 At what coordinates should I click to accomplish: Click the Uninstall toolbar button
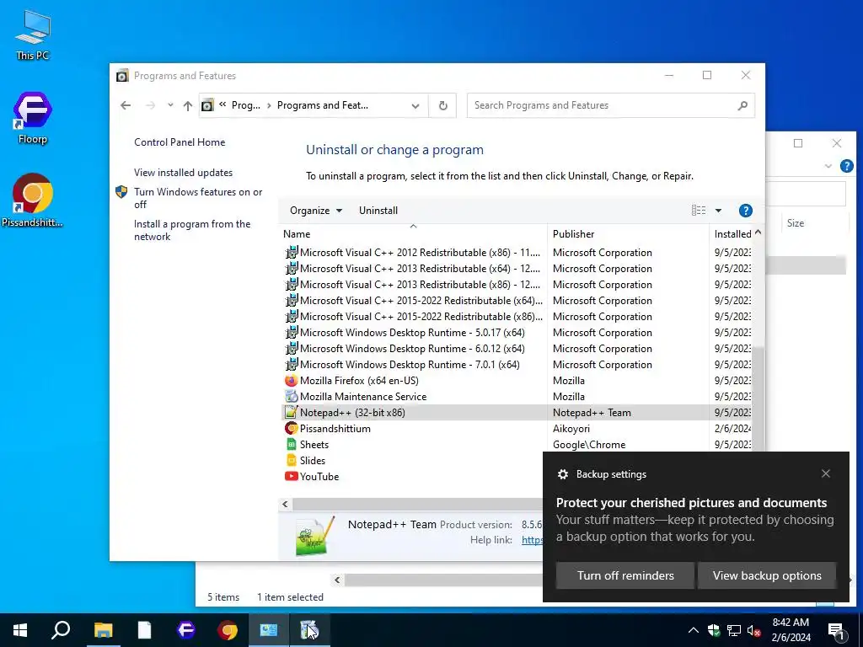(x=378, y=211)
